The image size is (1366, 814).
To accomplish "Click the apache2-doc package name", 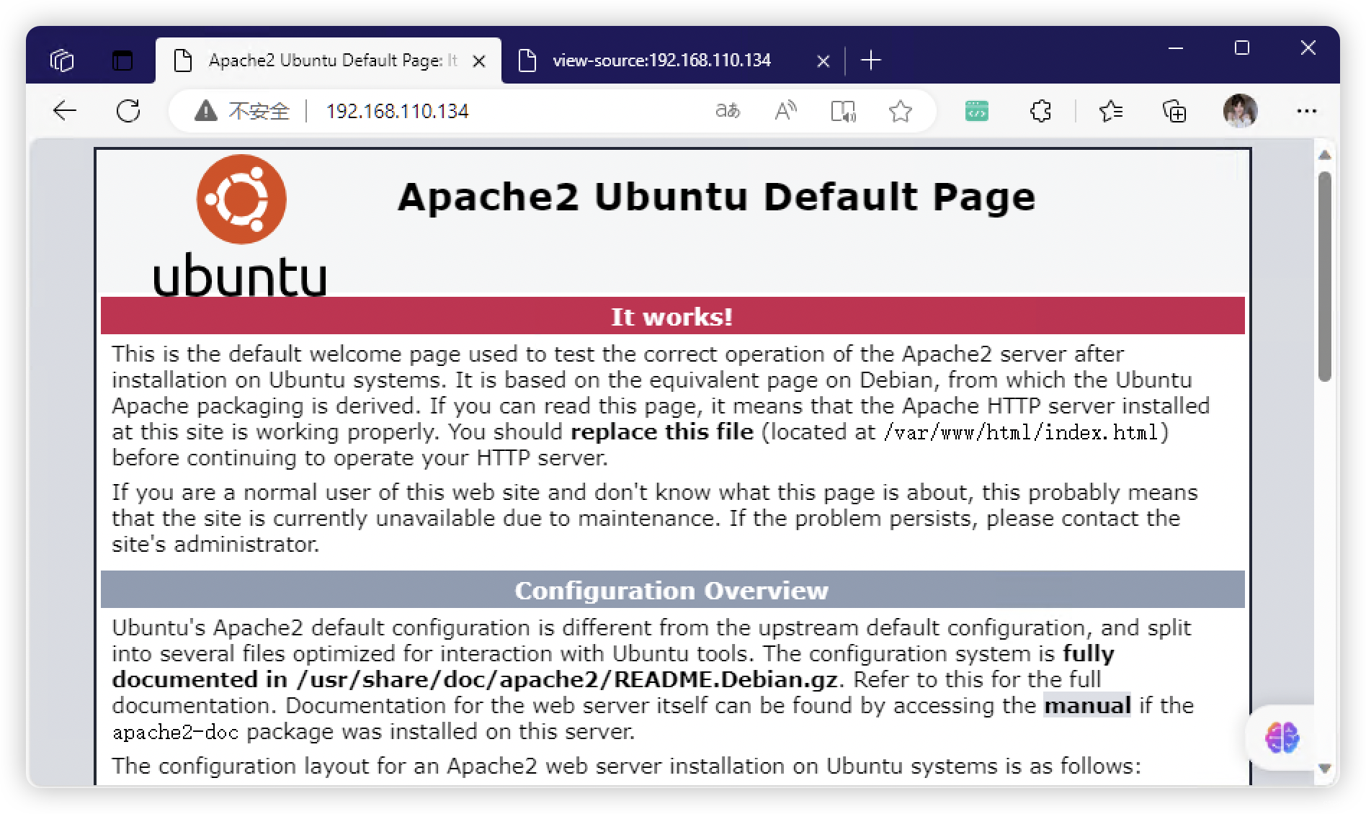I will 175,732.
